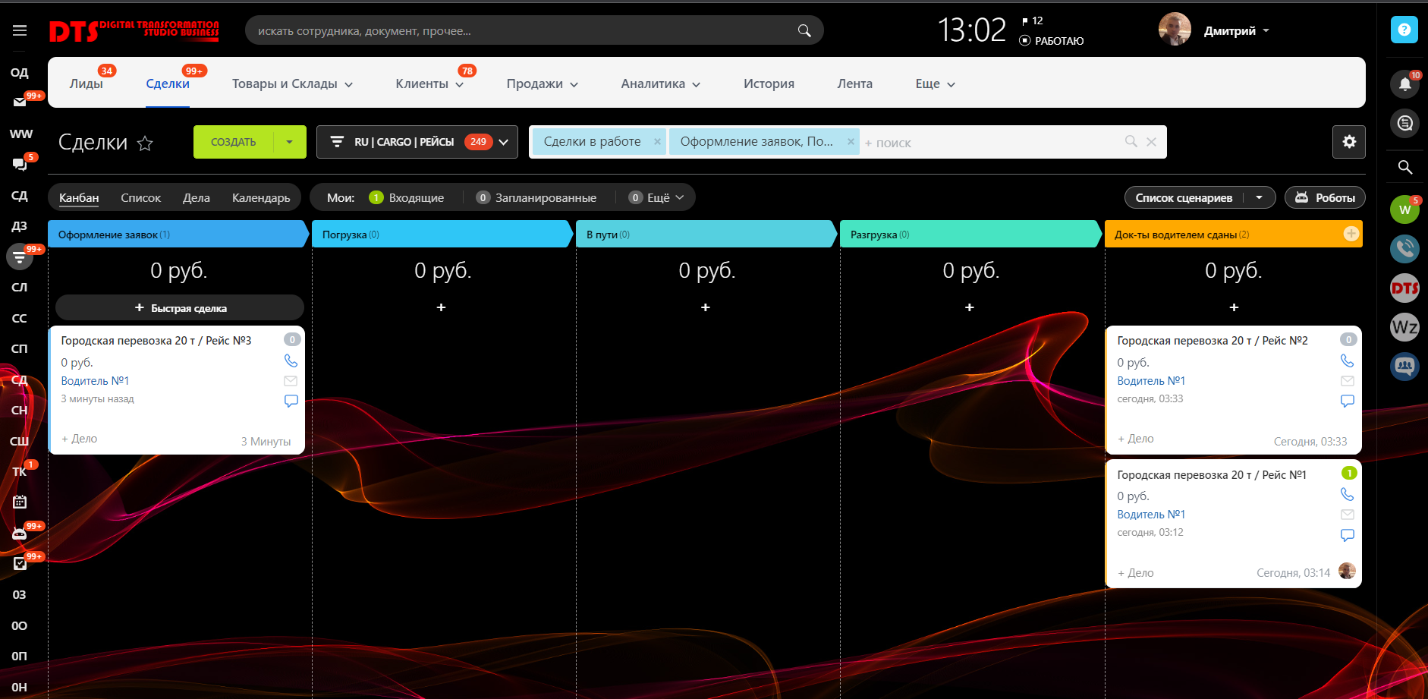The width and height of the screenshot is (1428, 699).
Task: Open chat bubble on Рейс №2 card
Action: [x=1347, y=401]
